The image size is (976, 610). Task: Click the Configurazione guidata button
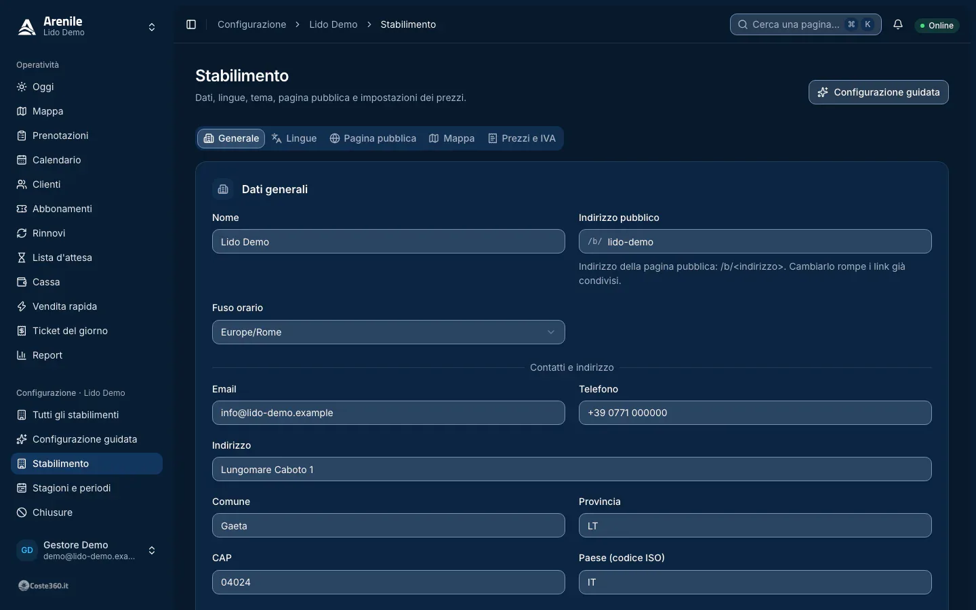coord(878,92)
